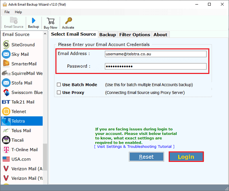Click the Activate key icon
This screenshot has width=229, height=191.
68,21
